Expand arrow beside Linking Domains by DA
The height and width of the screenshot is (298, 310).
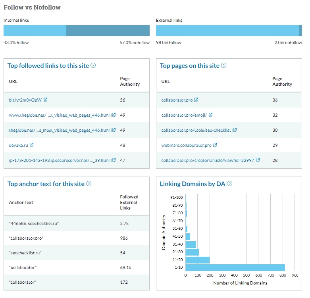point(229,184)
